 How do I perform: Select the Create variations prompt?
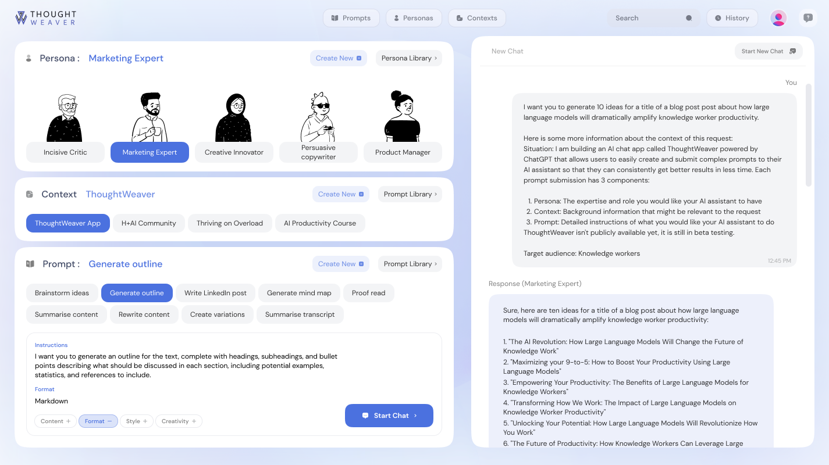(x=218, y=314)
